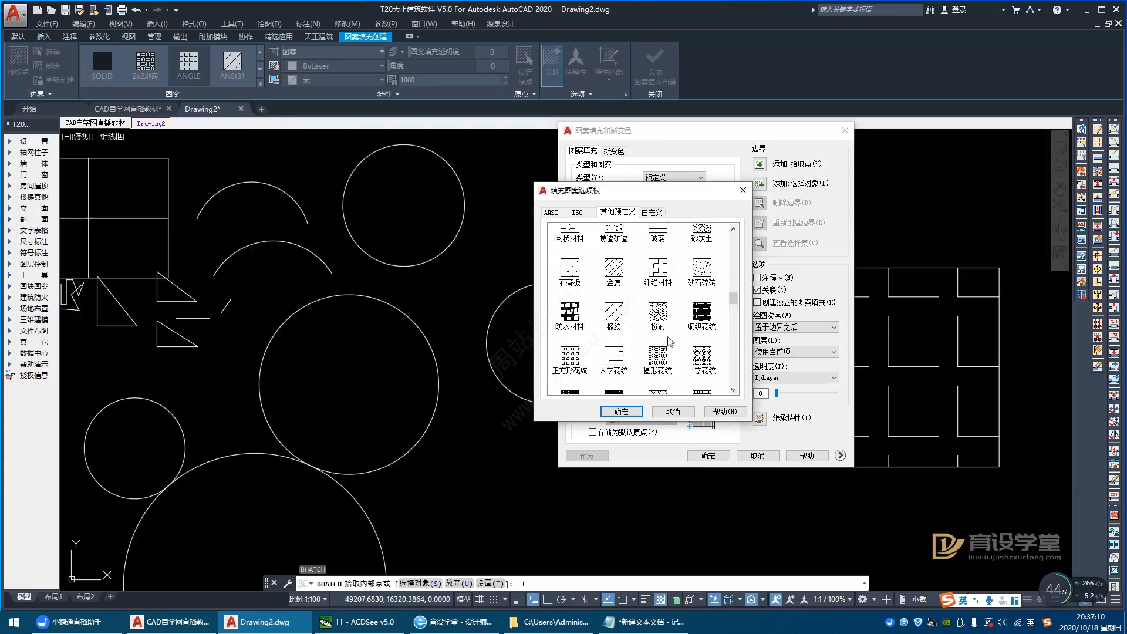Viewport: 1127px width, 634px height.
Task: Click 取消 in the pattern palette dialog
Action: tap(673, 412)
